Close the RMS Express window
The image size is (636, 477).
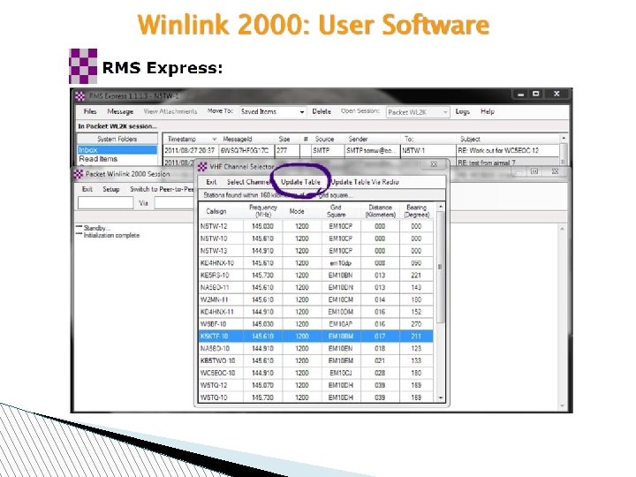tap(556, 94)
